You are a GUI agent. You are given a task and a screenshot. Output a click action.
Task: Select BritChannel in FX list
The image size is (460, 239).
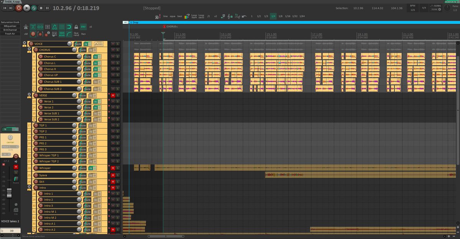pos(10,30)
